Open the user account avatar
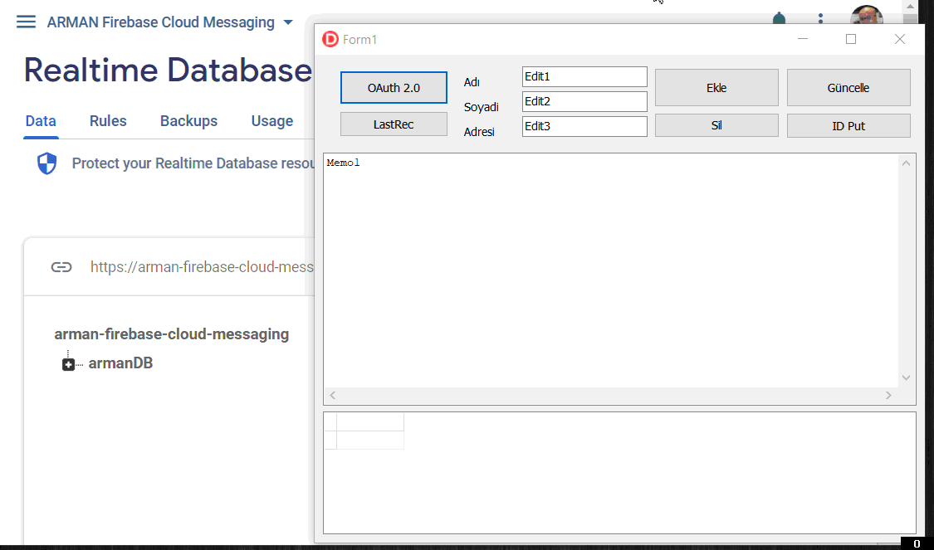This screenshot has width=934, height=550. [x=866, y=15]
